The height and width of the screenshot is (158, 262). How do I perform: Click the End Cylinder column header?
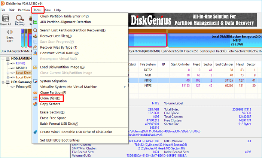click(224, 64)
